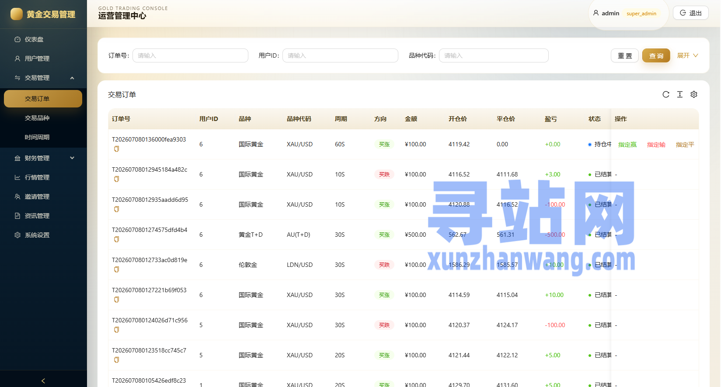Viewport: 721px width, 387px height.
Task: Click the LDN/USD symbol code cell
Action: [x=300, y=265]
